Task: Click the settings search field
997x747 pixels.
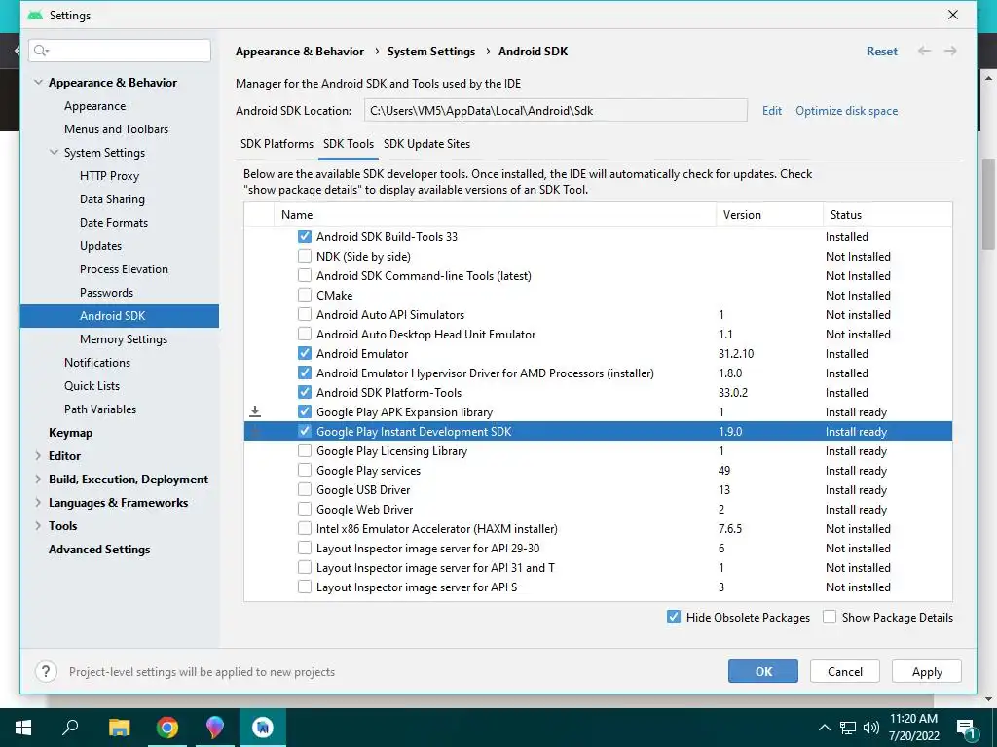Action: tap(120, 51)
